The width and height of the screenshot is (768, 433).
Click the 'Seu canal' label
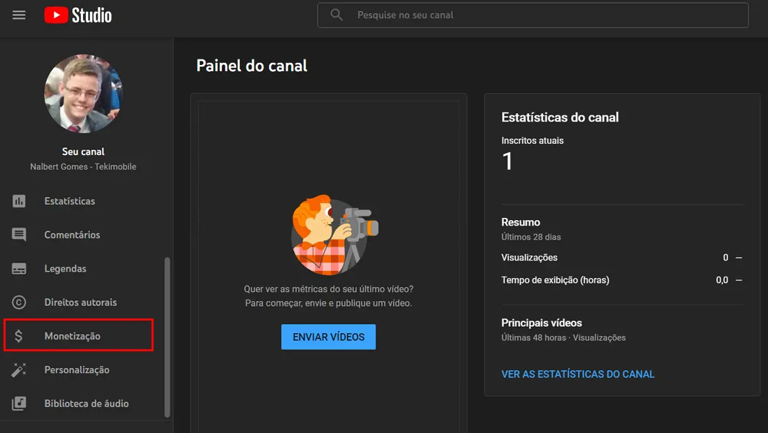tap(83, 152)
